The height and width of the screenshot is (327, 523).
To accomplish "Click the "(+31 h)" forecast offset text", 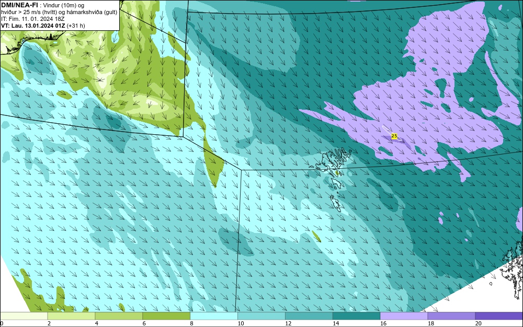I will [76, 26].
